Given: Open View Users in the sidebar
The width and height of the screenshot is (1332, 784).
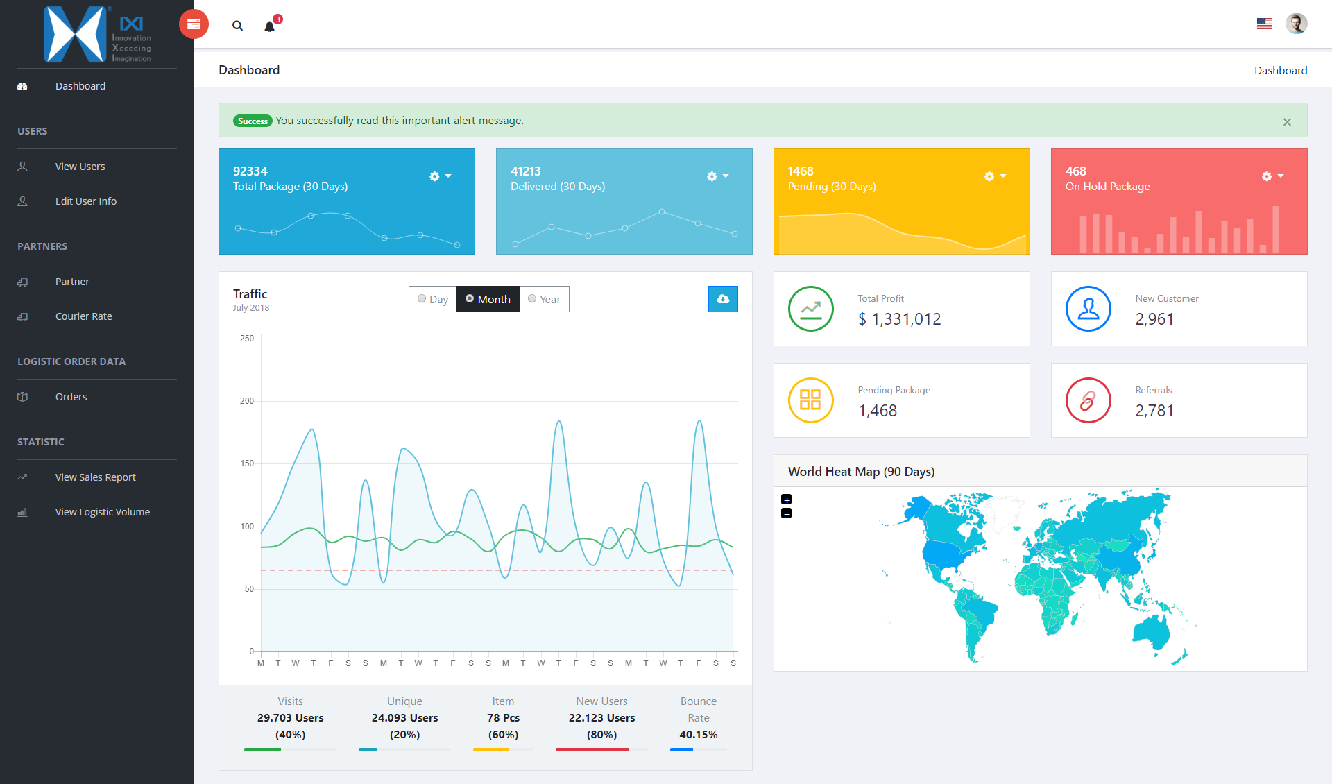Looking at the screenshot, I should pos(80,167).
